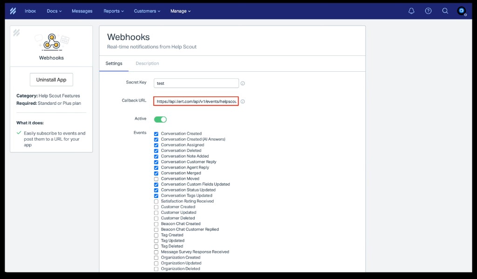Enable Satisfaction Rating Received event

(x=157, y=201)
